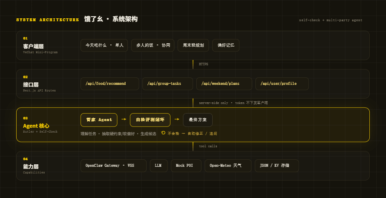Click the Next.js API Routes subtitle

tap(39, 90)
